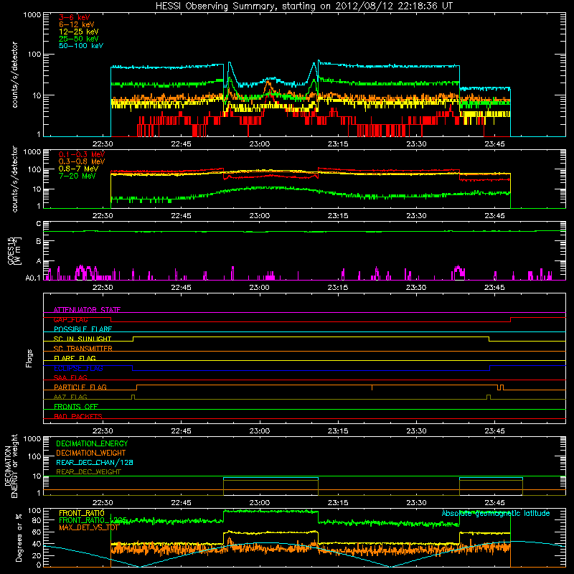Select the SC_TRANSMITTER flag label

click(x=83, y=349)
